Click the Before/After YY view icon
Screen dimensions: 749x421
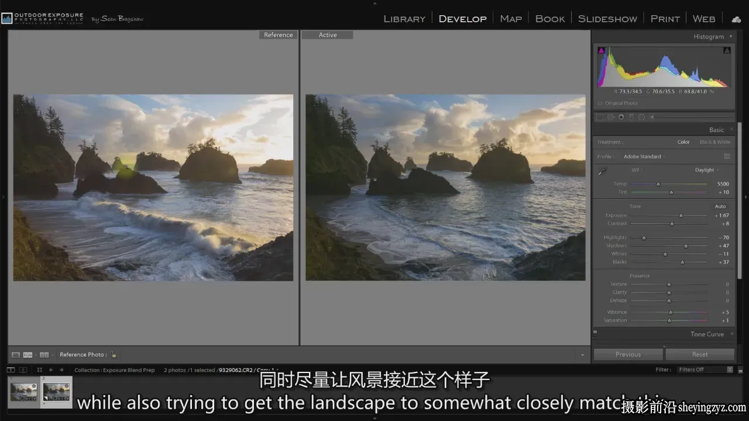pyautogui.click(x=44, y=354)
